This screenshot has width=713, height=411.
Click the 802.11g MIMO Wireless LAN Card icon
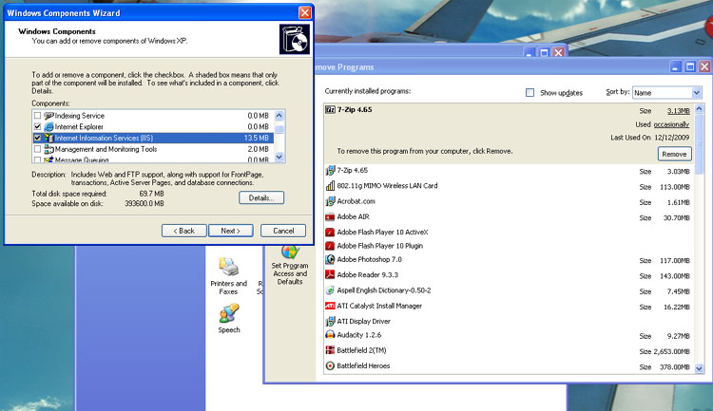point(330,186)
